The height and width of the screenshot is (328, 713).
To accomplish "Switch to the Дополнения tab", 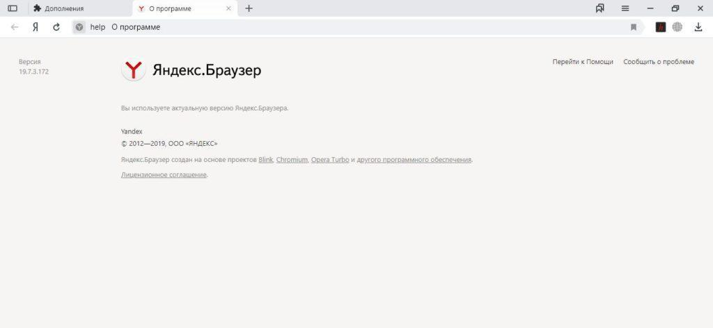I will [81, 8].
